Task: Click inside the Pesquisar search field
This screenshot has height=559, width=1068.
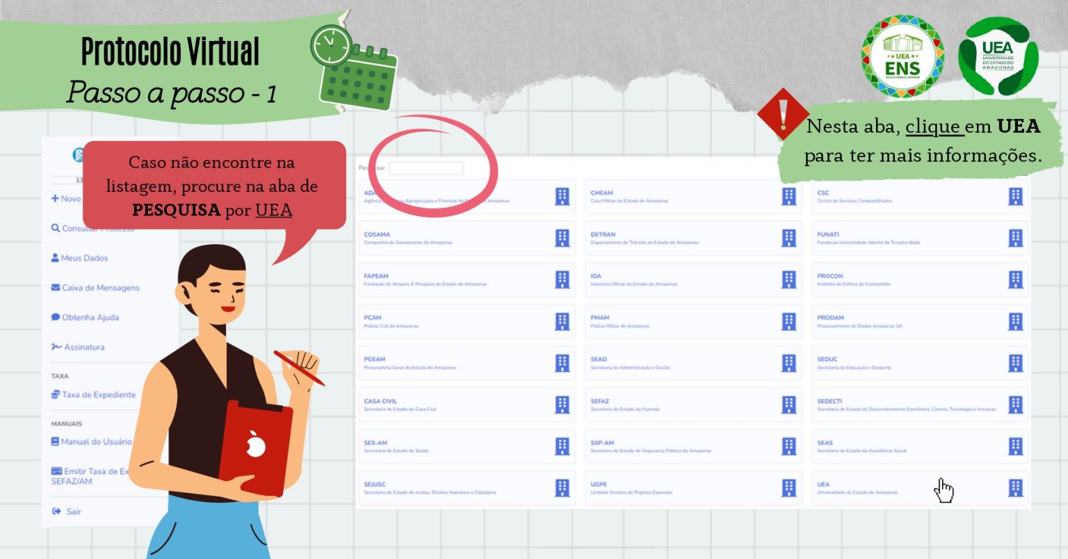Action: pyautogui.click(x=426, y=168)
